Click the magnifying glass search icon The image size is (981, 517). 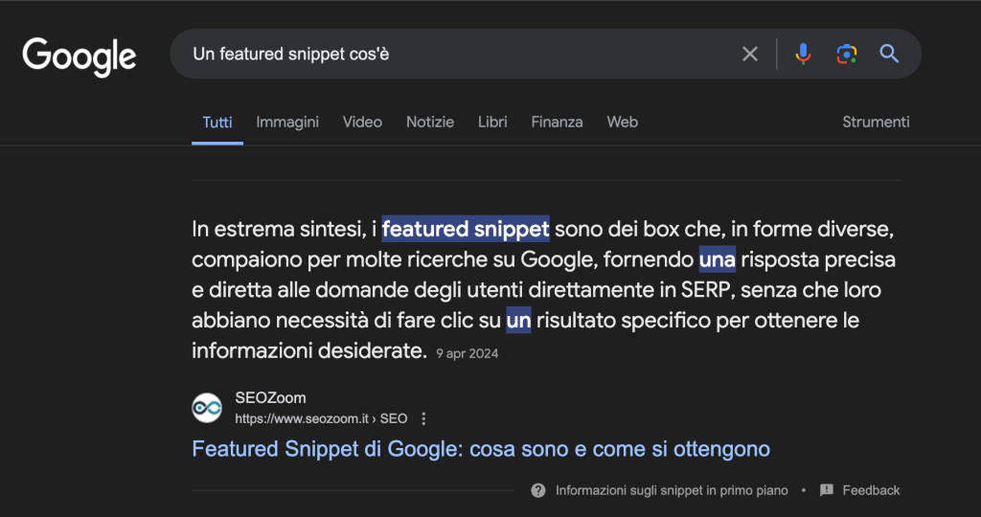click(889, 54)
